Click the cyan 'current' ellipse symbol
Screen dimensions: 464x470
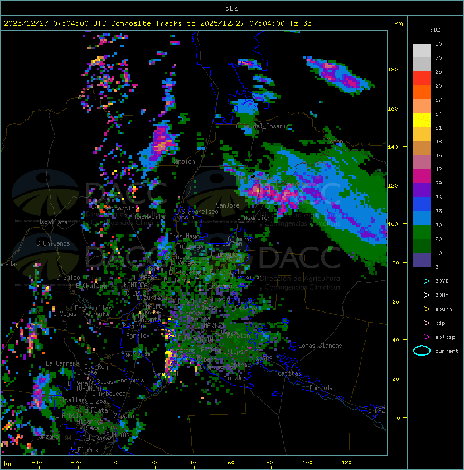(422, 351)
